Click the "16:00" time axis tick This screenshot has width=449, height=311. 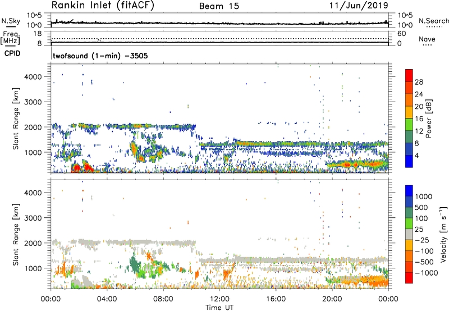[276, 299]
